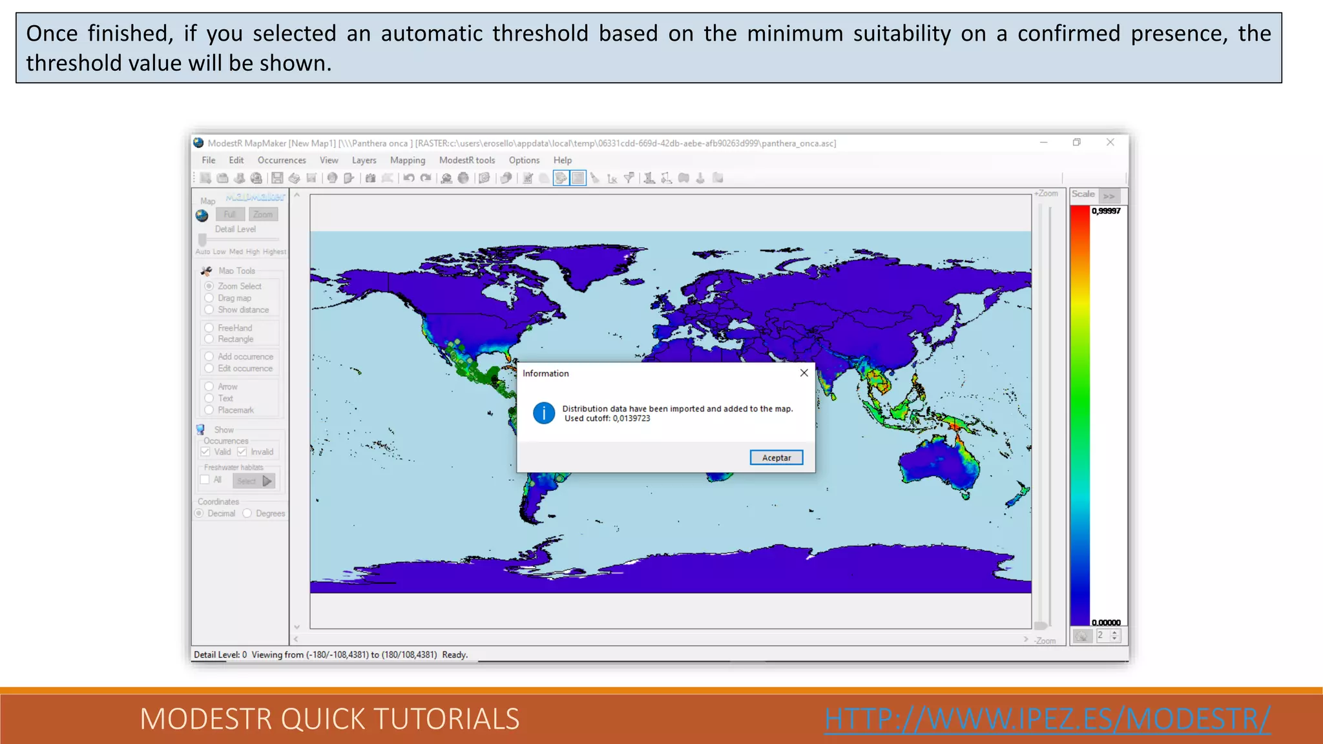Click the first highlighted toolbar icon with blue border
The width and height of the screenshot is (1323, 744).
pyautogui.click(x=561, y=178)
